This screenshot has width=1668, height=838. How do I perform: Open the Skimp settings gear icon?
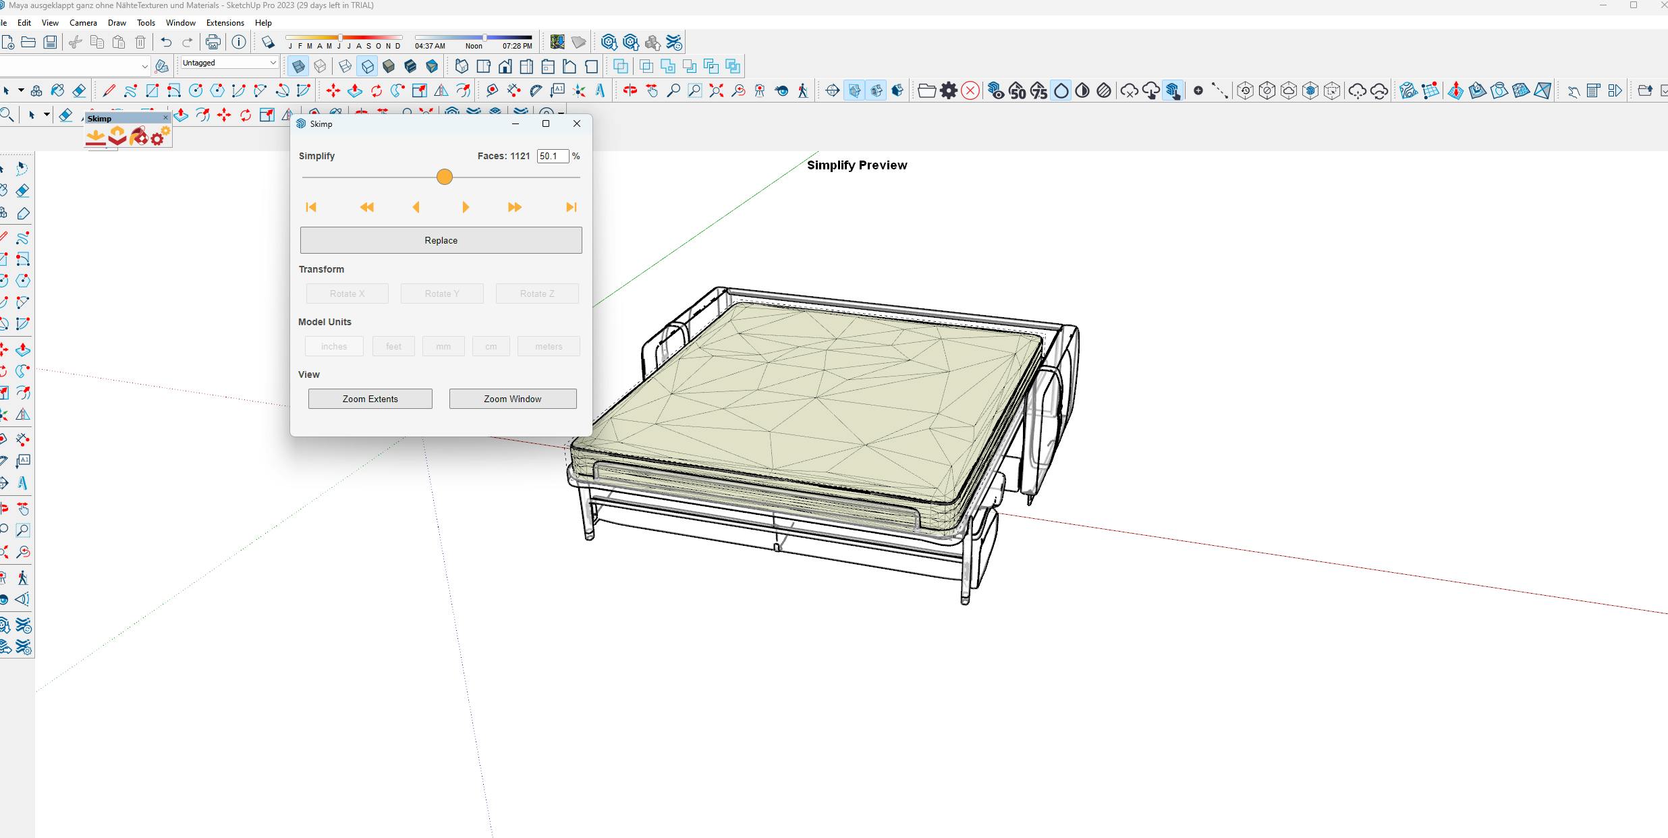[159, 136]
